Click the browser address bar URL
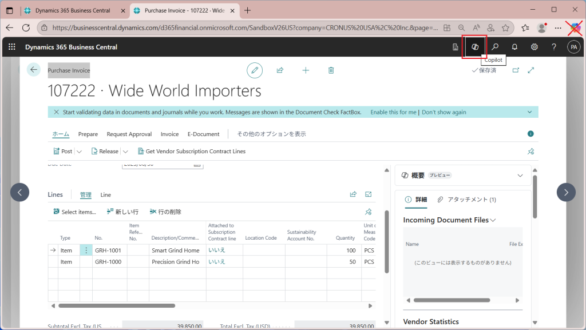 [x=245, y=27]
